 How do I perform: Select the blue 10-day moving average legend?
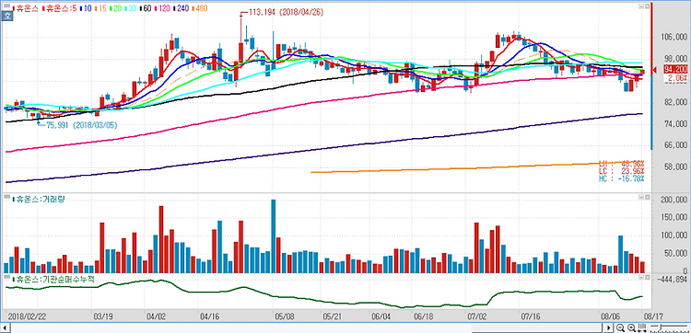tap(86, 8)
